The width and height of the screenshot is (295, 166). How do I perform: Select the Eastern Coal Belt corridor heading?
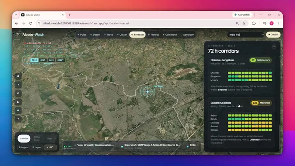pos(221,103)
